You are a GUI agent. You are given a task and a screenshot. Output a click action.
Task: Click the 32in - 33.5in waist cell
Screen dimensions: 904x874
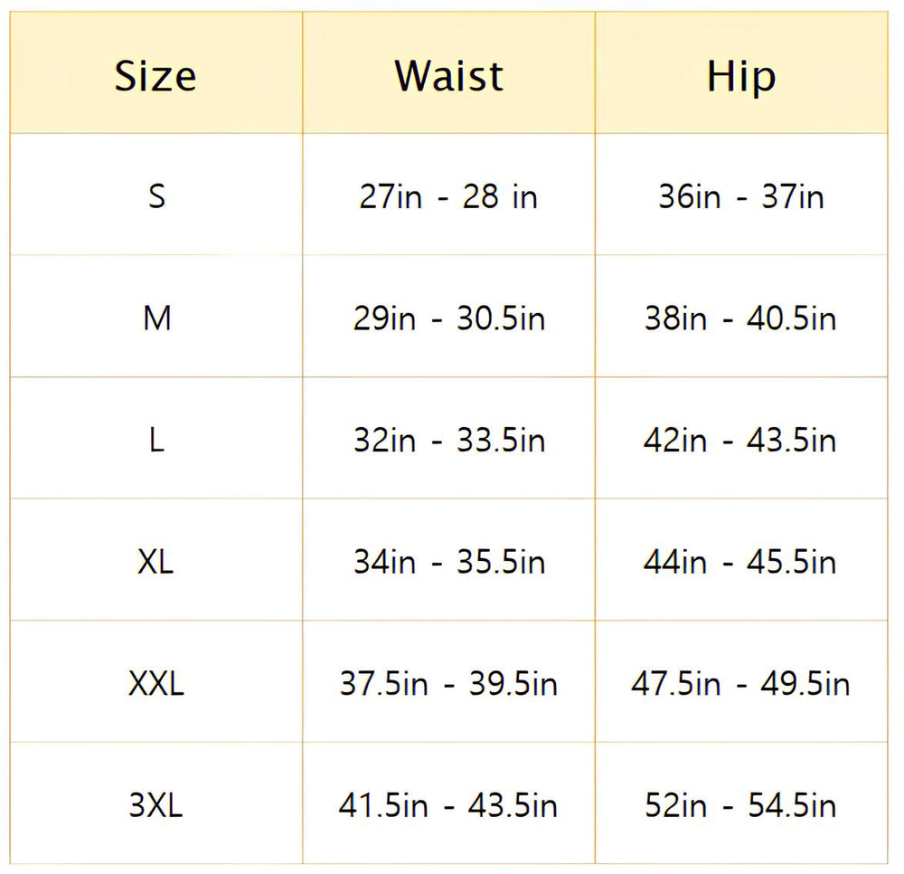tap(448, 440)
